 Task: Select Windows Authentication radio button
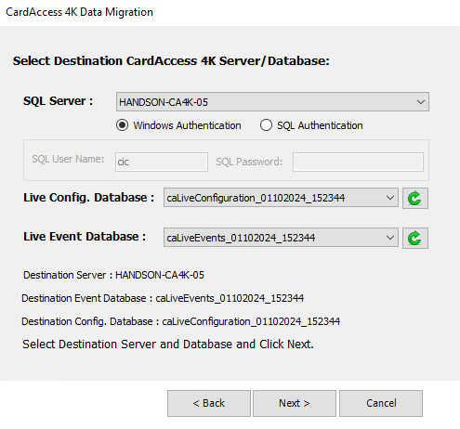(x=122, y=125)
